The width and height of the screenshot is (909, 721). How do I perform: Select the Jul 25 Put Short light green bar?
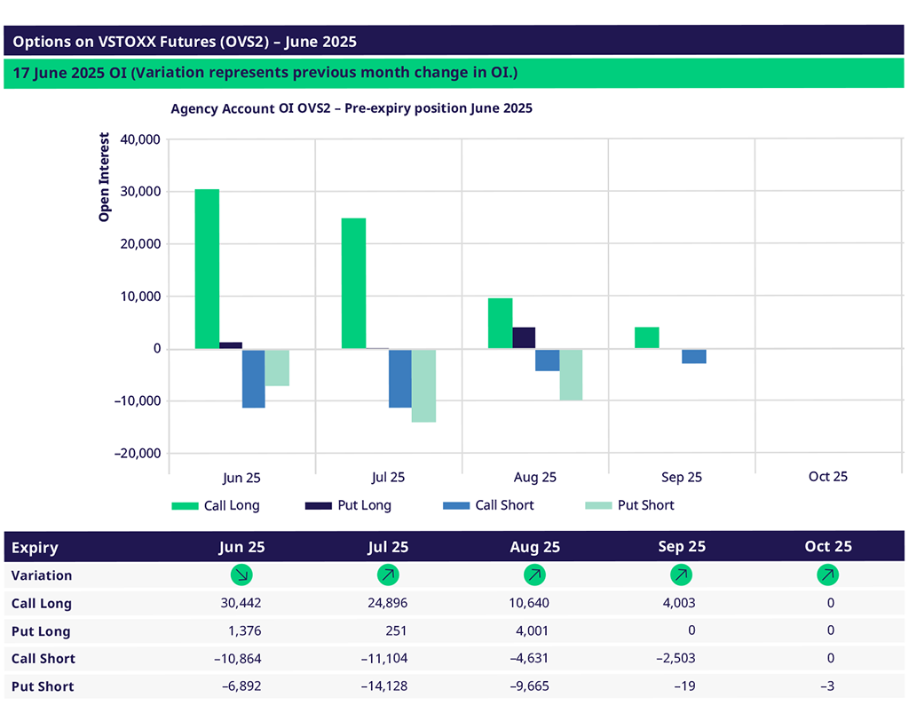point(423,385)
